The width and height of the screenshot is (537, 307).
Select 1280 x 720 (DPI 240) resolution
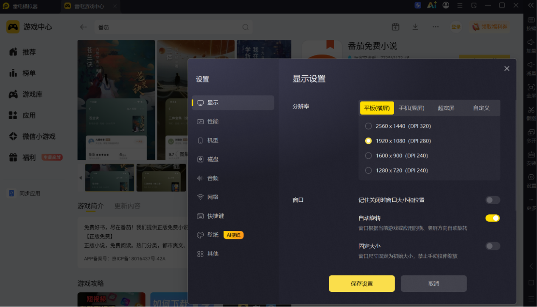click(397, 170)
